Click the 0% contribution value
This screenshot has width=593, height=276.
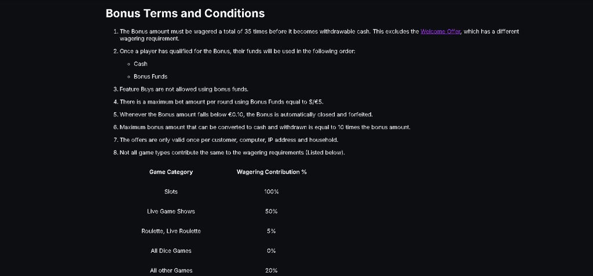[272, 251]
